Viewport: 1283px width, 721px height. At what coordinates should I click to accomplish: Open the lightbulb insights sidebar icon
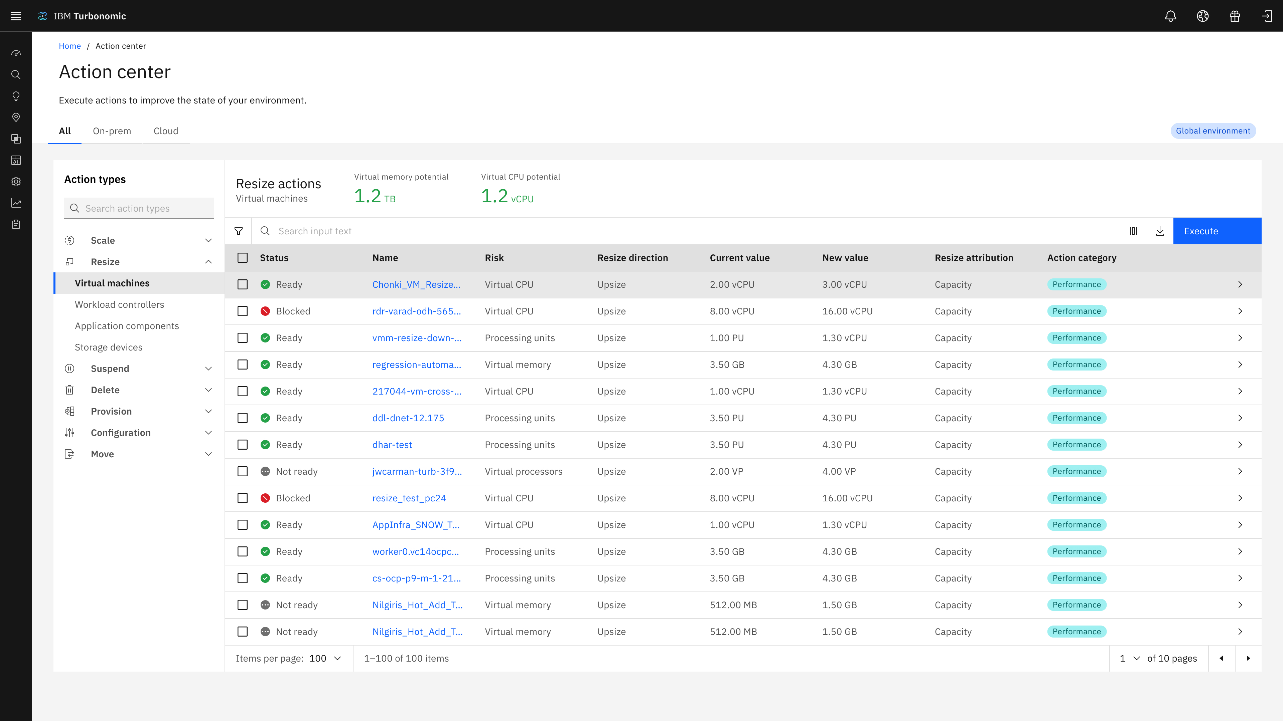pyautogui.click(x=16, y=96)
